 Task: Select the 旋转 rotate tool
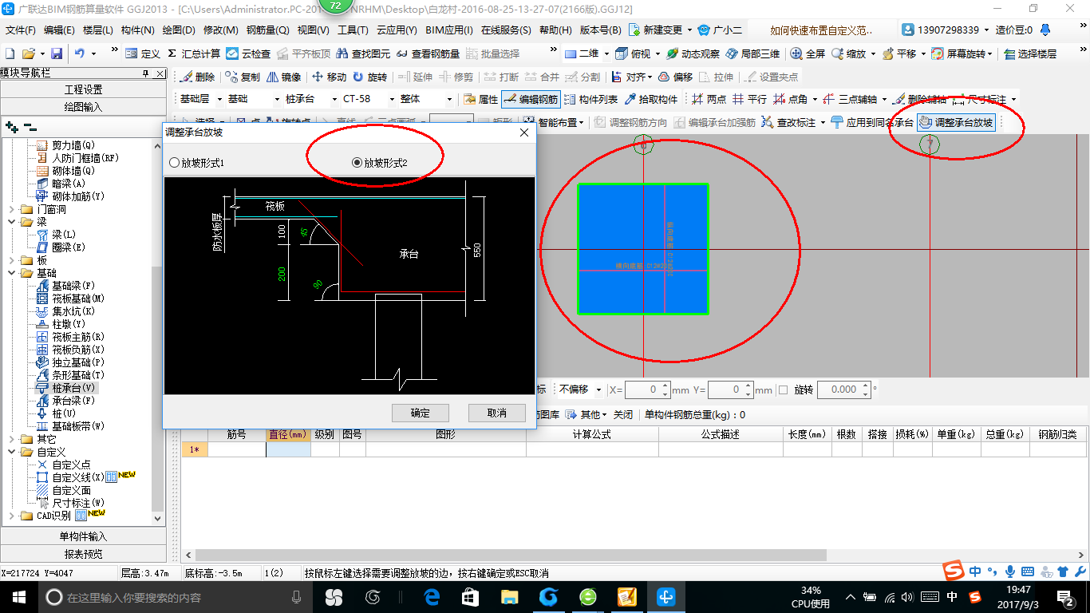pos(370,77)
